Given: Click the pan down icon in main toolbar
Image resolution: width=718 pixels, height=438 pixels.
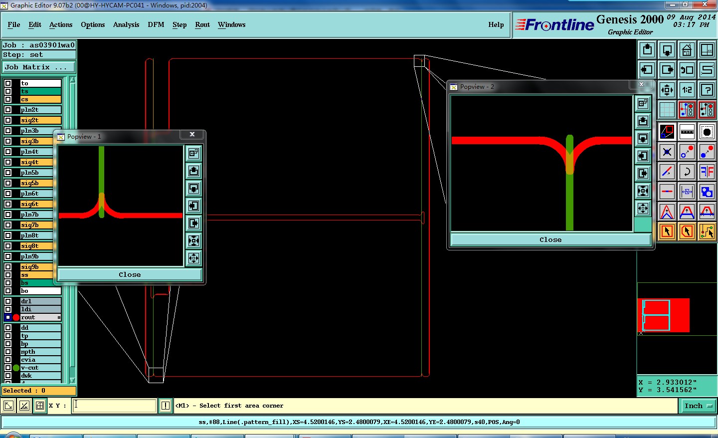Looking at the screenshot, I should pyautogui.click(x=667, y=49).
